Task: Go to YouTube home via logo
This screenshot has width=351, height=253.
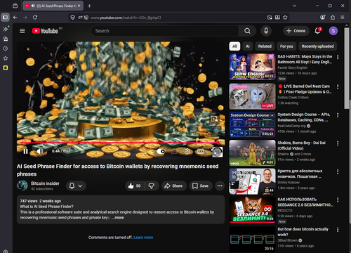Action: [x=45, y=31]
